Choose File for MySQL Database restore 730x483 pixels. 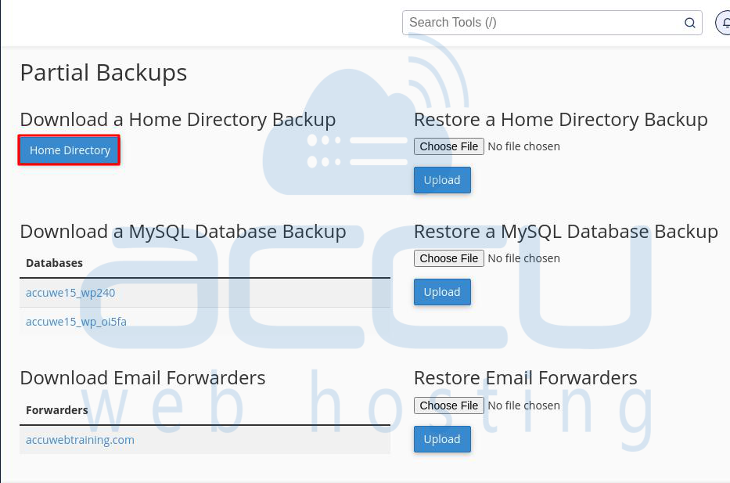[449, 258]
